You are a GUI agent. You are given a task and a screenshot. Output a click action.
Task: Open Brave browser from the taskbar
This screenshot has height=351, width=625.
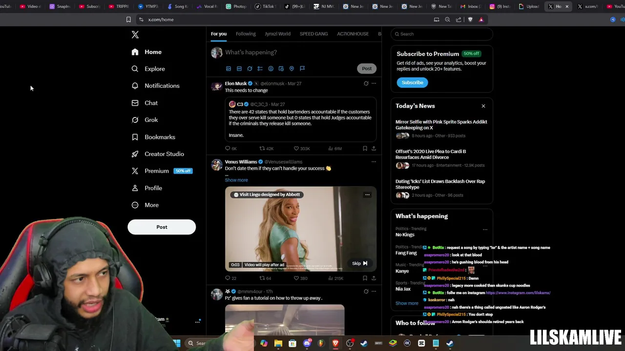[335, 343]
